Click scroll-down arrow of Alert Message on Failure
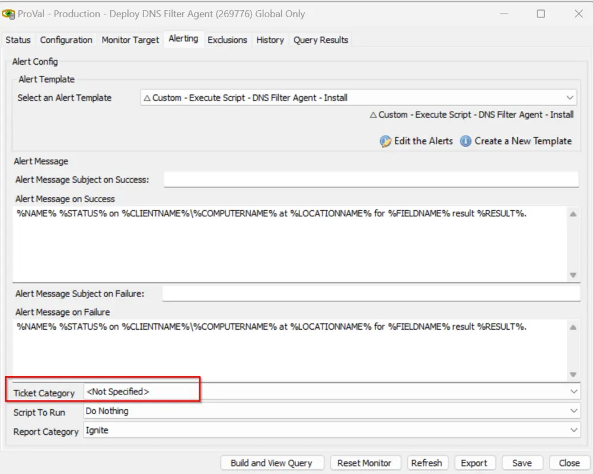The image size is (593, 474). 573,374
